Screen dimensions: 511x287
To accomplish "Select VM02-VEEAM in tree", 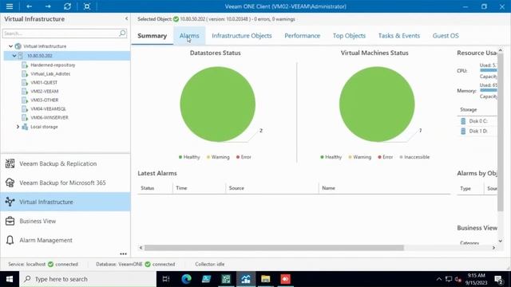I will [45, 92].
